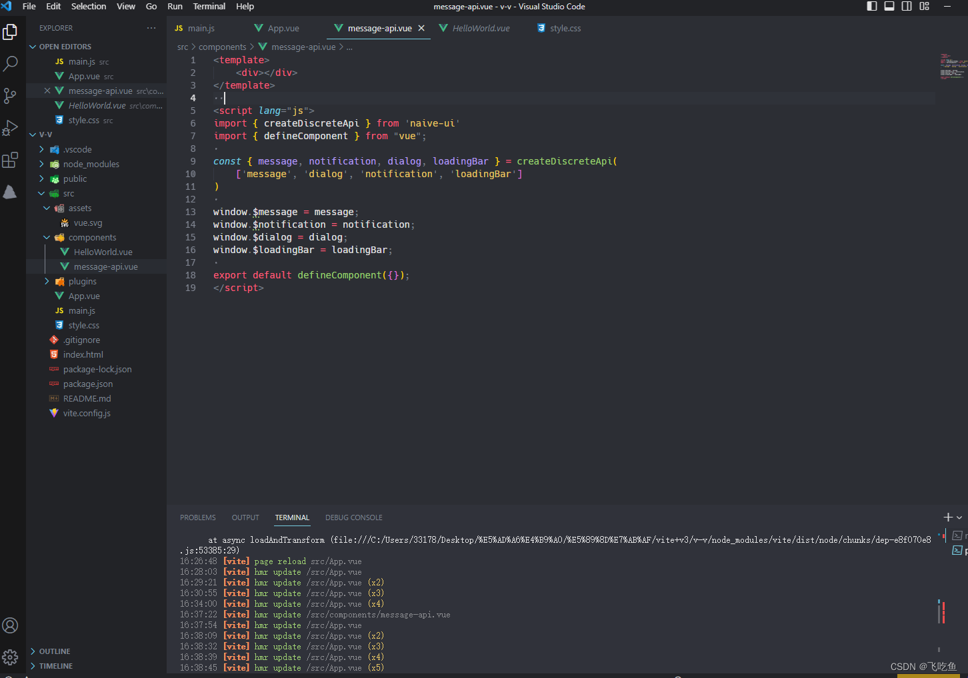Open the Selection menu
The image size is (968, 678).
(x=89, y=6)
